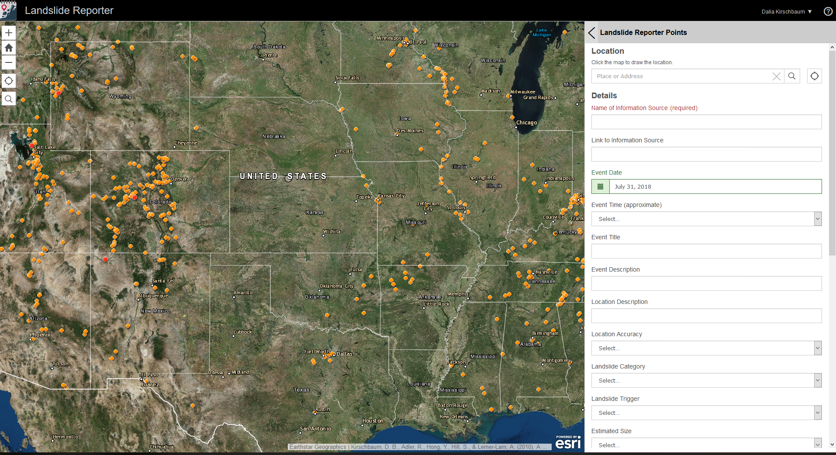The width and height of the screenshot is (836, 455).
Task: Search the entered place or address
Action: coord(792,76)
